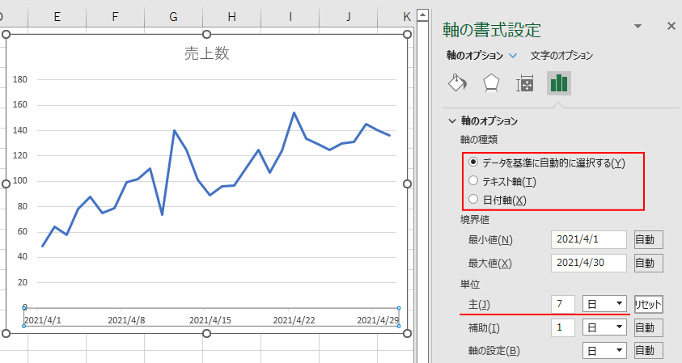
Task: Select column F header
Action: click(x=115, y=17)
